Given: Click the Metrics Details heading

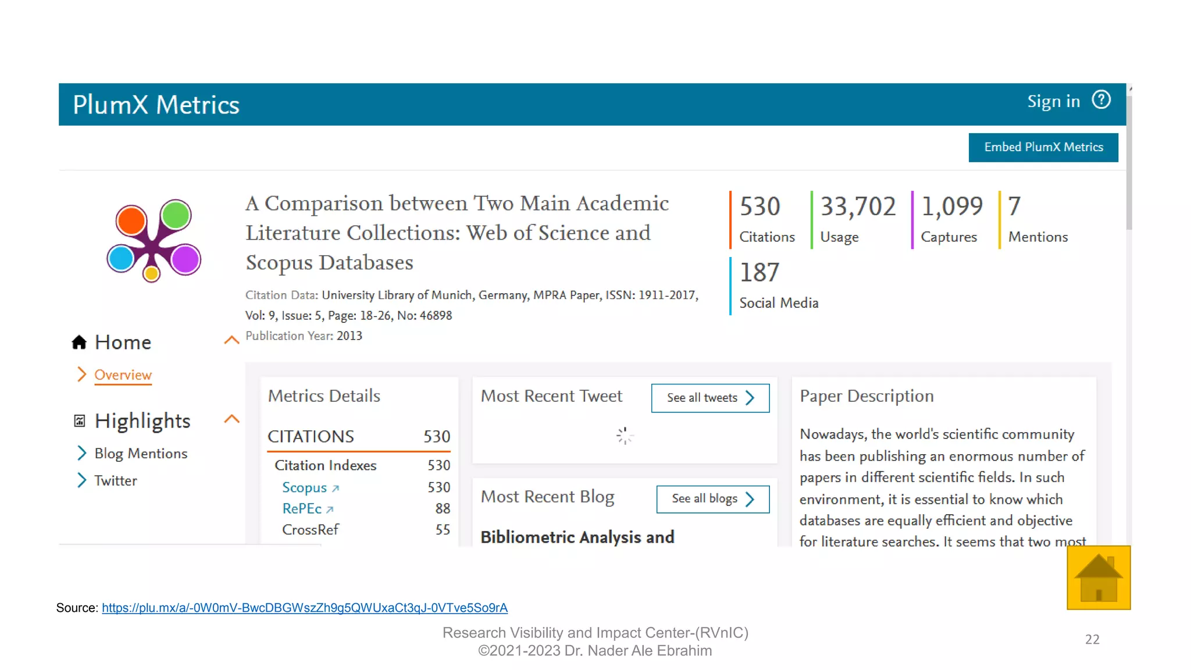Looking at the screenshot, I should coord(324,396).
